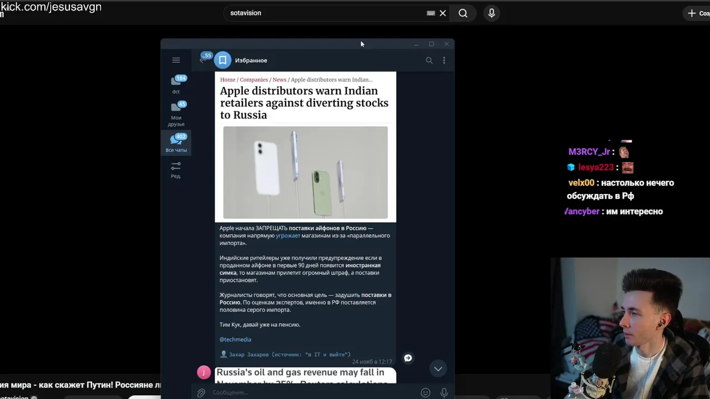
Task: Search within the Избранное chat
Action: 429,60
